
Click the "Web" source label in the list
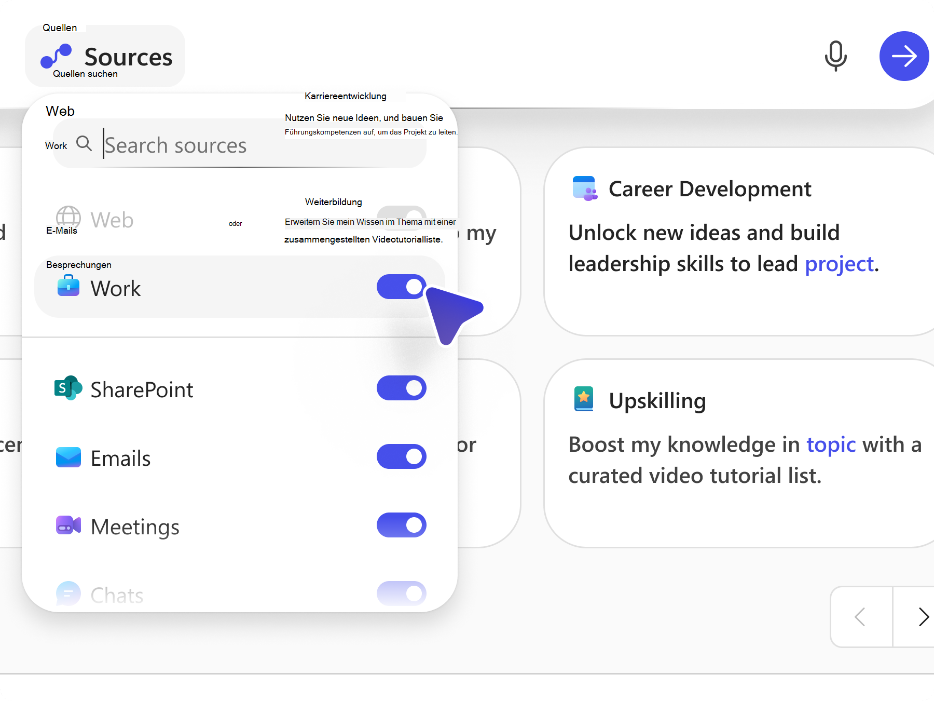(112, 220)
